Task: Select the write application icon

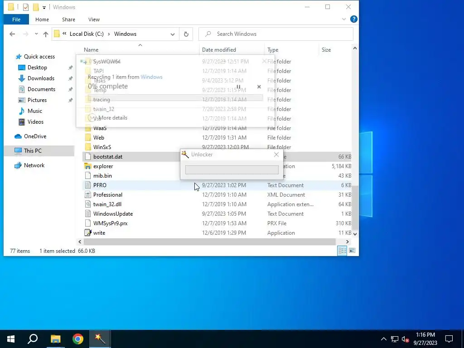Action: (87, 233)
